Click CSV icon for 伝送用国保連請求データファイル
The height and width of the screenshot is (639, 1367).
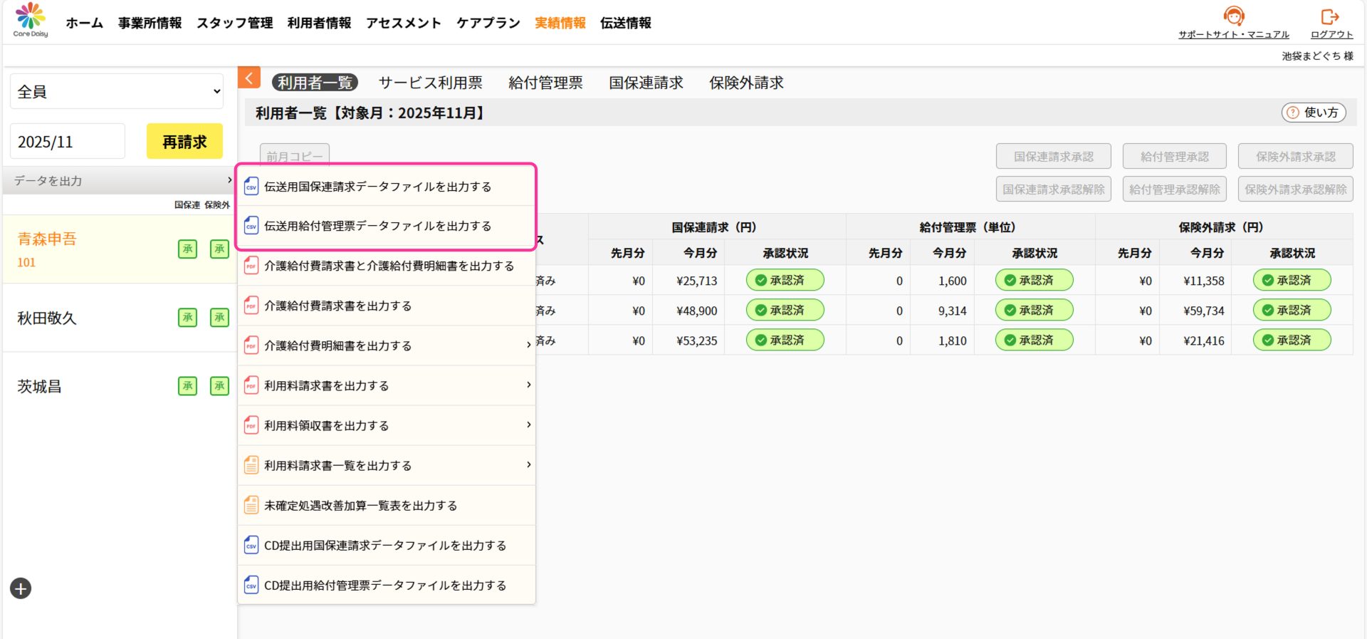point(251,187)
